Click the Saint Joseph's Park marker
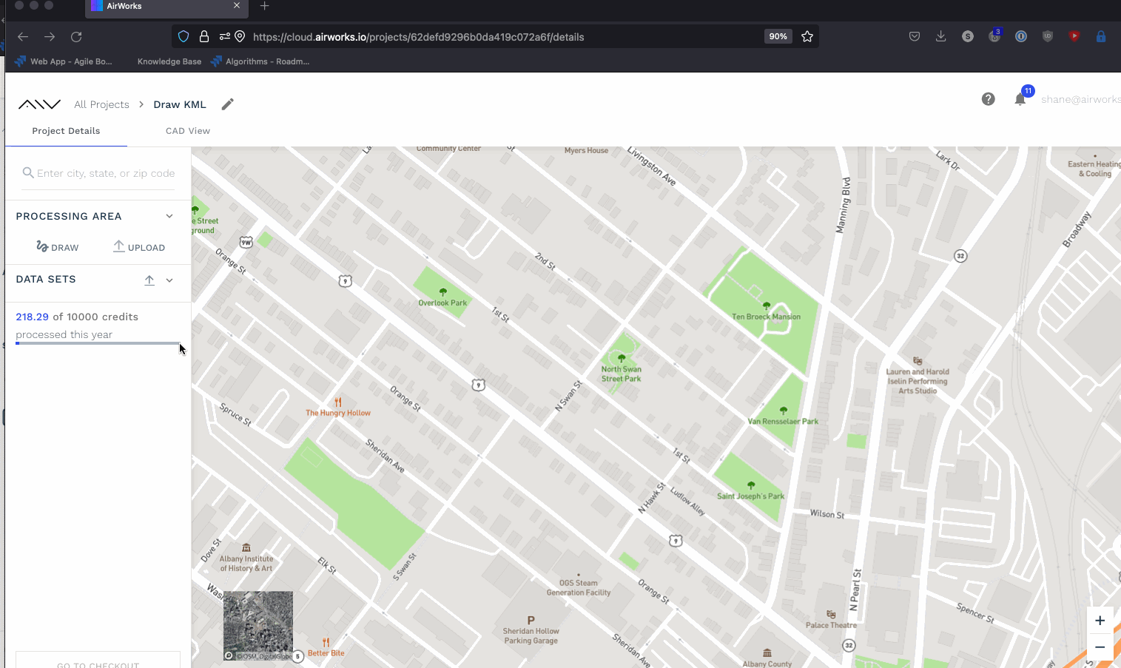 (x=751, y=485)
